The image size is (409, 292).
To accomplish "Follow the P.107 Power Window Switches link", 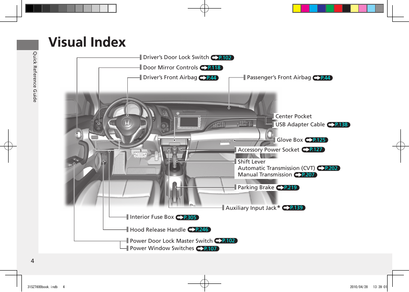I will pyautogui.click(x=208, y=248).
